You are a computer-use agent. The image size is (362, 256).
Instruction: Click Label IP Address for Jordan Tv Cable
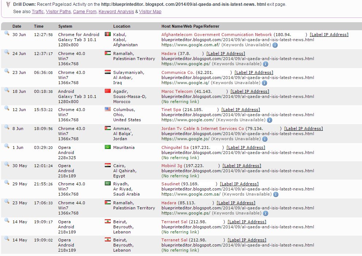coord(303,129)
